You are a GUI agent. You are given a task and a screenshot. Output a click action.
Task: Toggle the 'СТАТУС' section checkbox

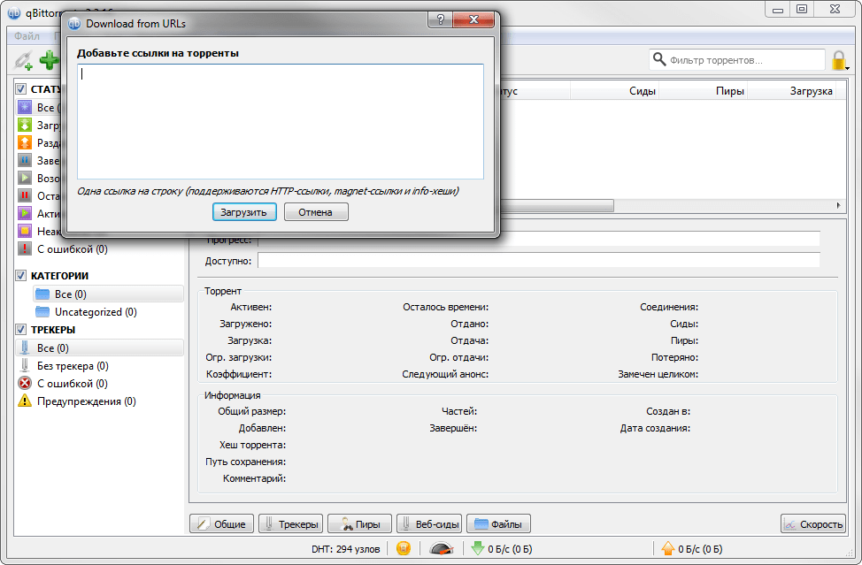(21, 89)
